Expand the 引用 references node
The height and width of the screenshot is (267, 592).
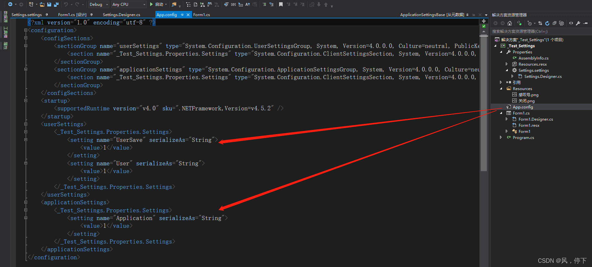coord(501,83)
